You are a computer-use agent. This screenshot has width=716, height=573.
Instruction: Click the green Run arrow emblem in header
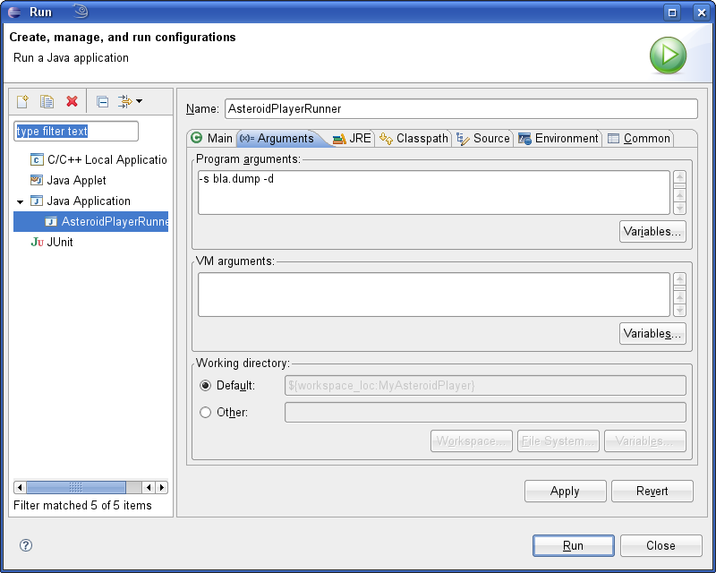pyautogui.click(x=668, y=56)
